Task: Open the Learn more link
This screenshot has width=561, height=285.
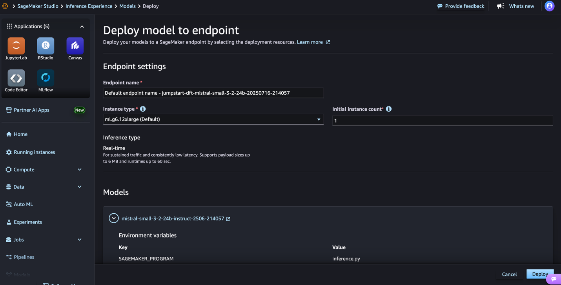Action: pyautogui.click(x=310, y=42)
